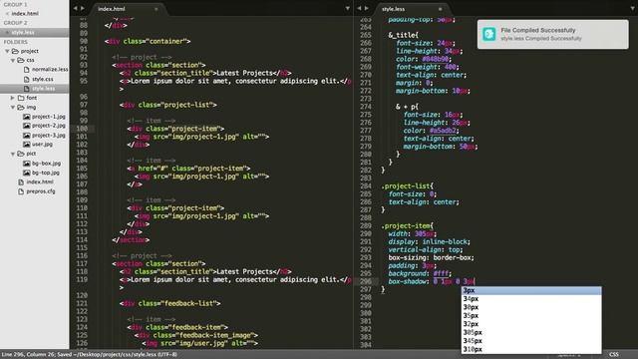Click the #a5adb2 color value

pos(443,131)
